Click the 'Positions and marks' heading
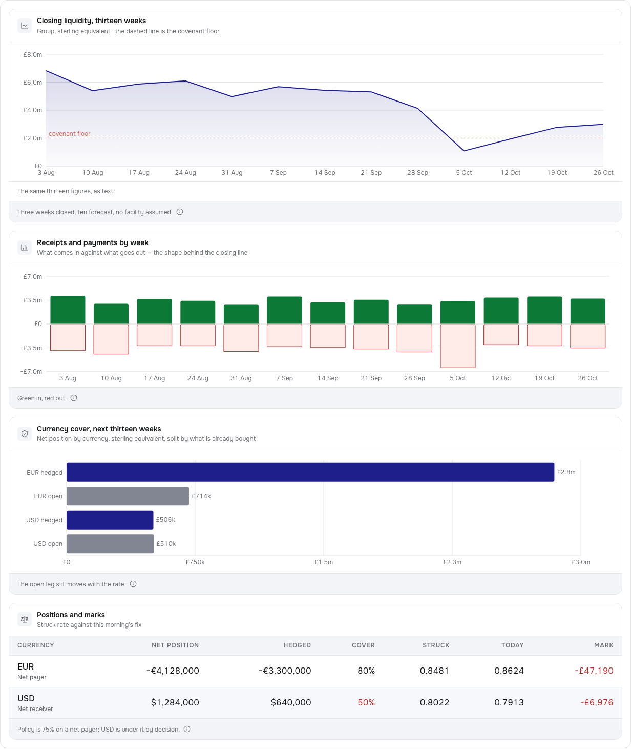The width and height of the screenshot is (631, 749). click(x=71, y=615)
